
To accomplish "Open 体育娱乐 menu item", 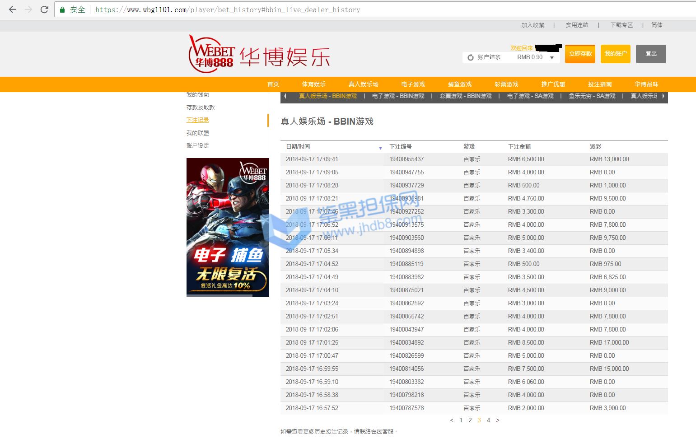I will [313, 84].
